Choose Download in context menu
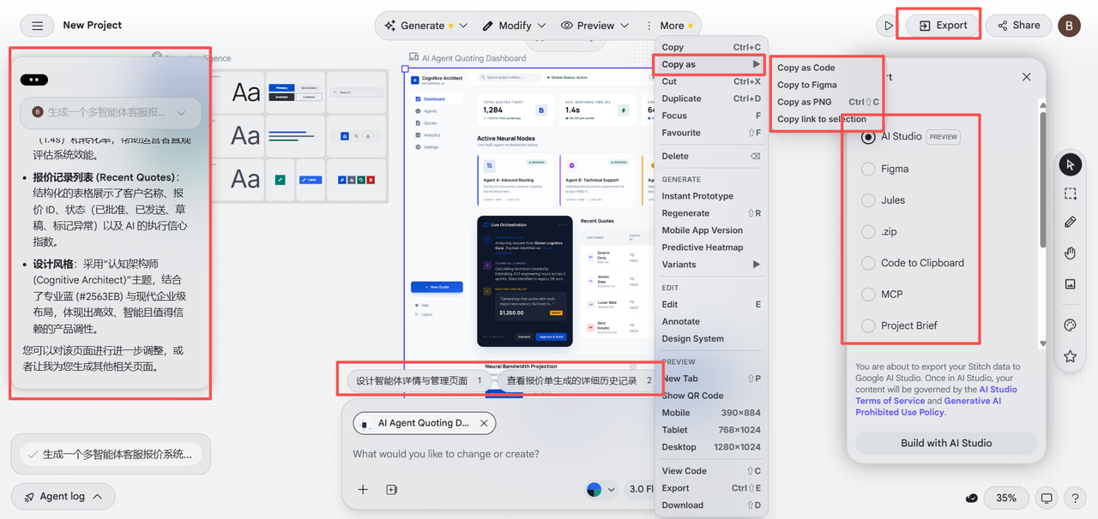 click(x=711, y=505)
